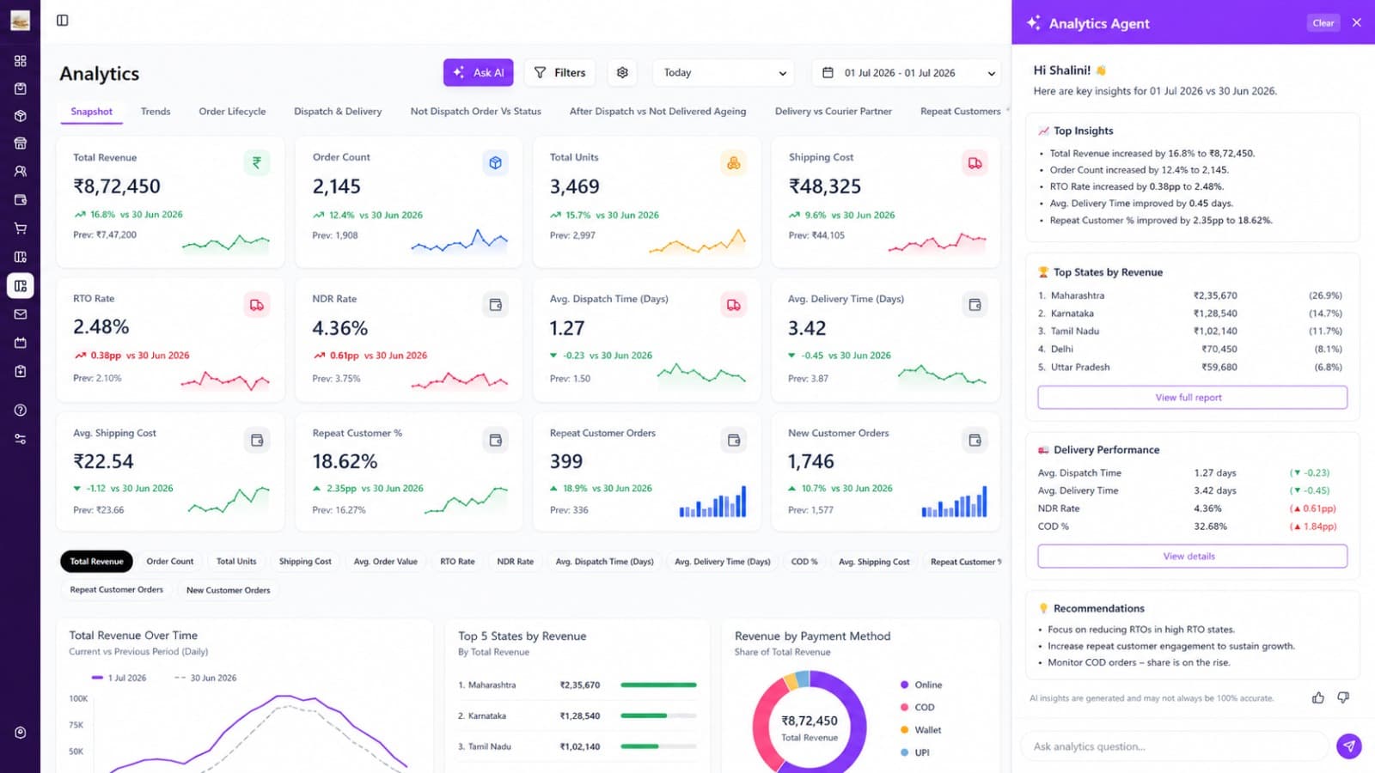This screenshot has height=773, width=1375.
Task: Open the help question mark icon in sidebar
Action: [21, 411]
